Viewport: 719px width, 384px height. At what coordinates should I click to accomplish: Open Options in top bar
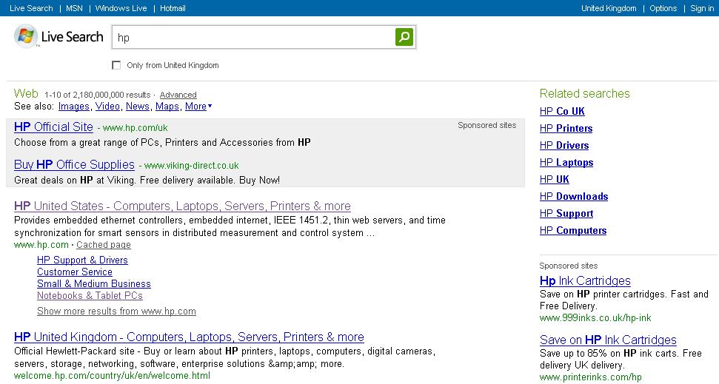[x=663, y=8]
